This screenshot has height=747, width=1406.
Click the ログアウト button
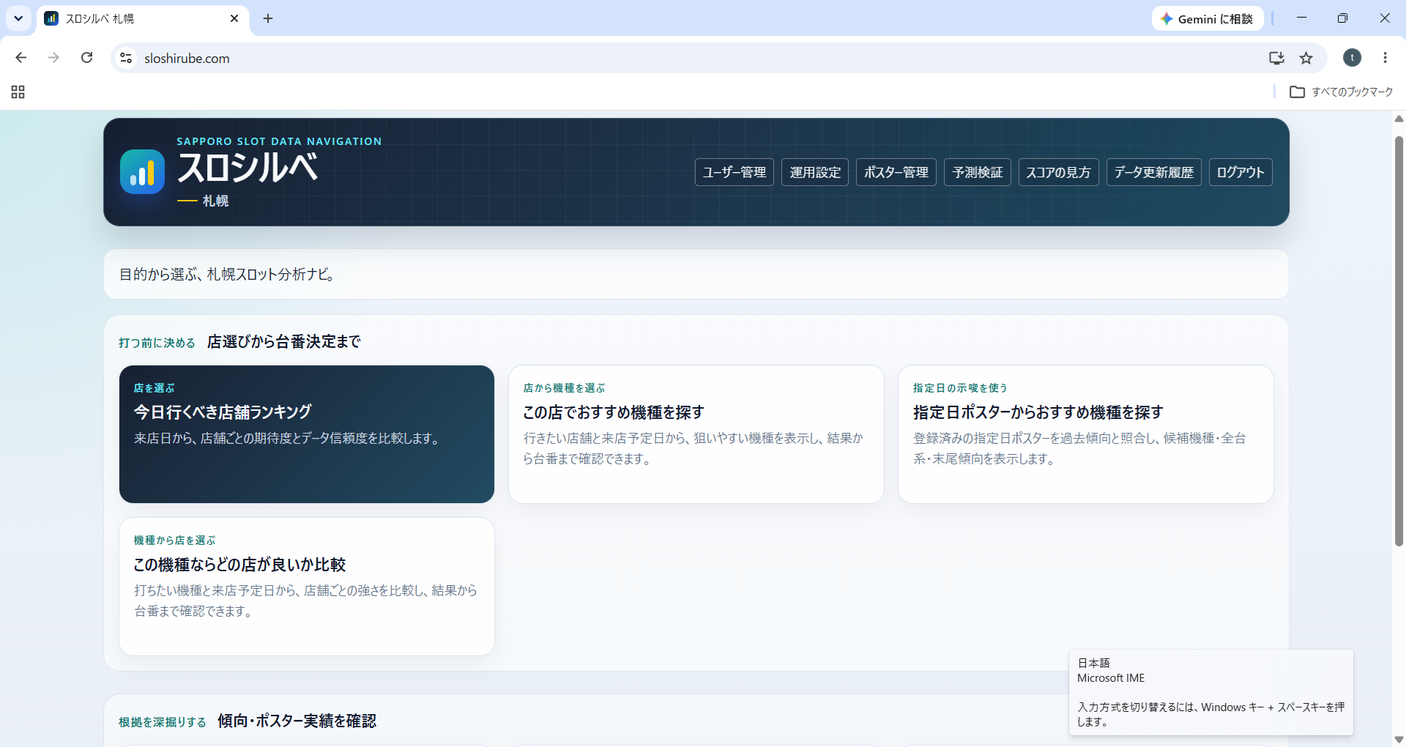tap(1241, 172)
